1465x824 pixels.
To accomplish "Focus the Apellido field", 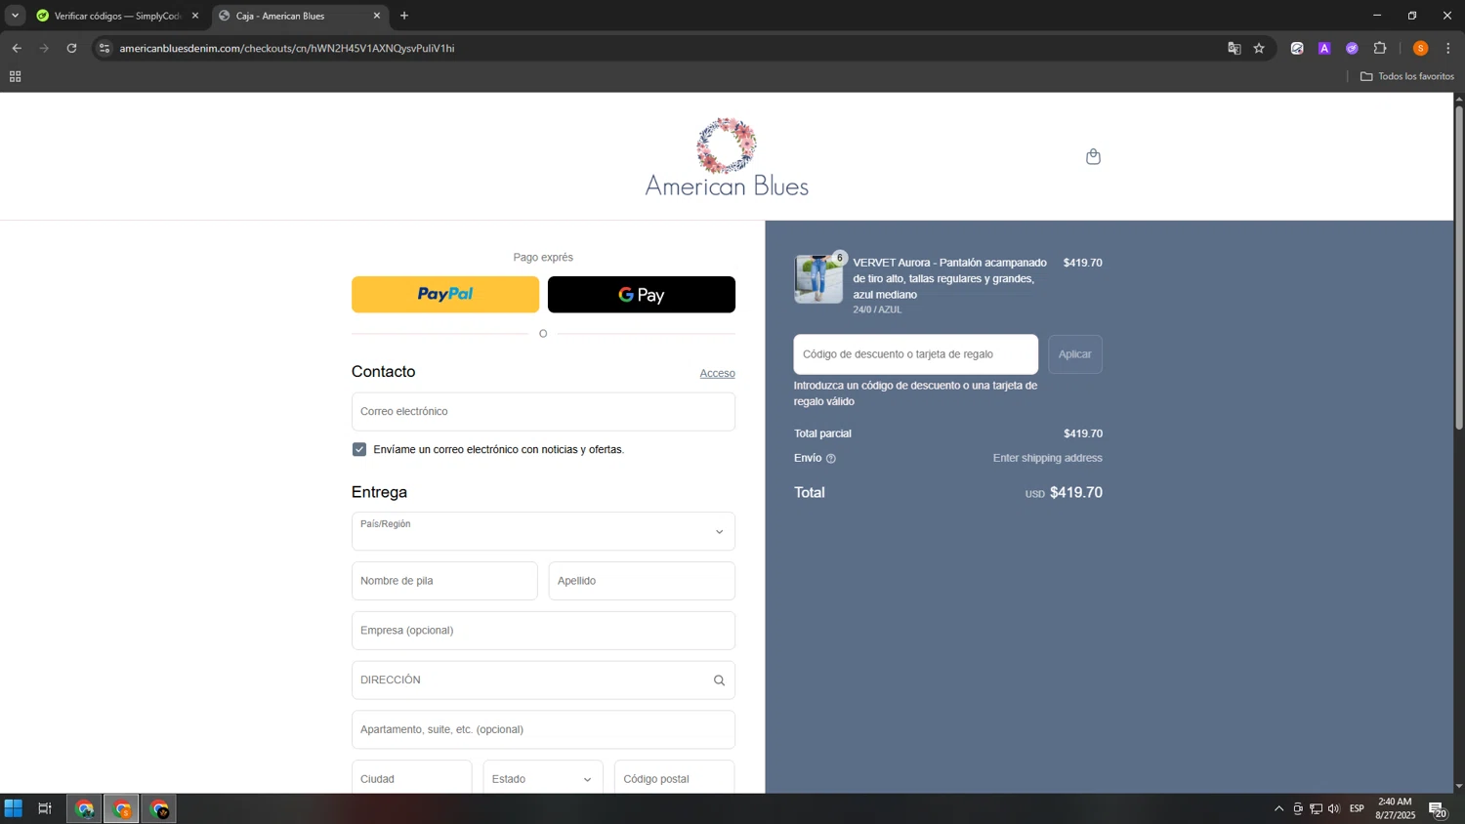I will point(642,581).
